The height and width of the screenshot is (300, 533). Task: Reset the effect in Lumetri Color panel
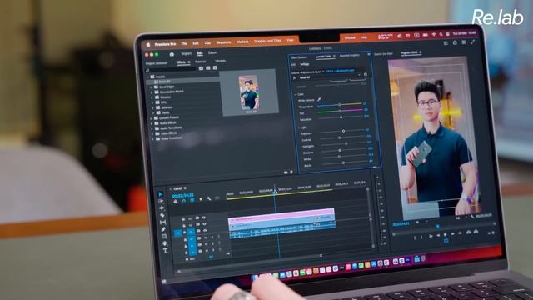pyautogui.click(x=366, y=74)
